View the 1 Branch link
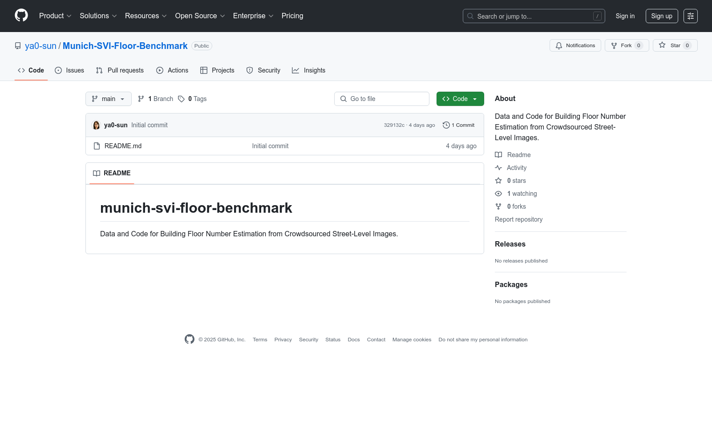The image size is (712, 445). tap(155, 99)
